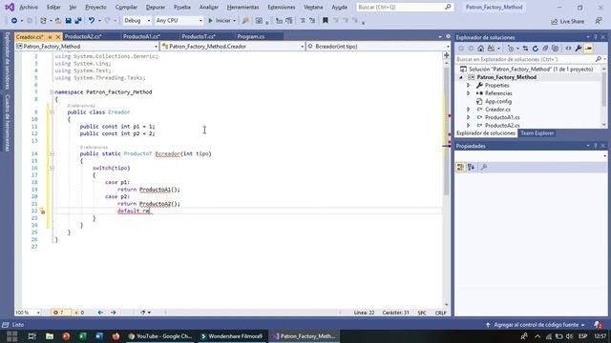Click the Refresh icon in Solution Explorer
The width and height of the screenshot is (611, 343).
[x=536, y=49]
